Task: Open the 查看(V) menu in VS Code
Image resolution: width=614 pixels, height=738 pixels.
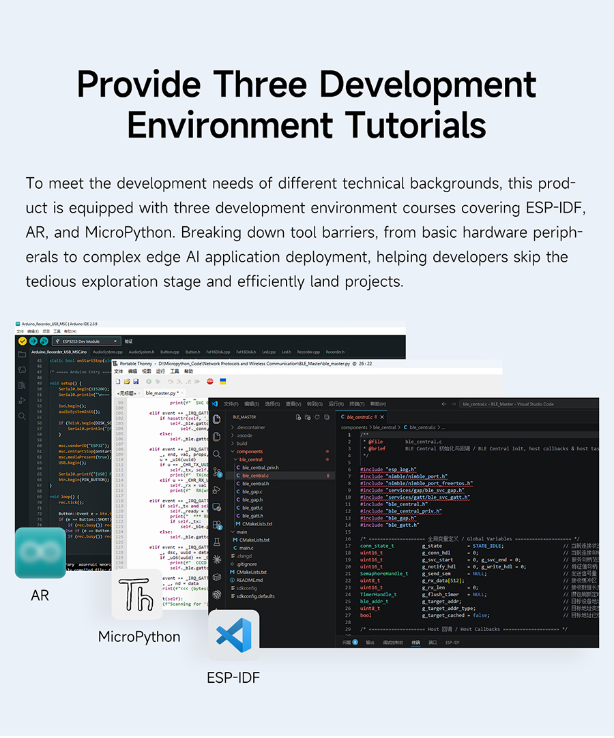Action: click(293, 404)
